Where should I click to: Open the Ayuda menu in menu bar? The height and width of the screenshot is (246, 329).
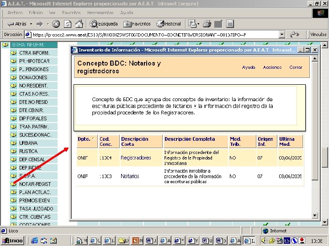[x=127, y=13]
